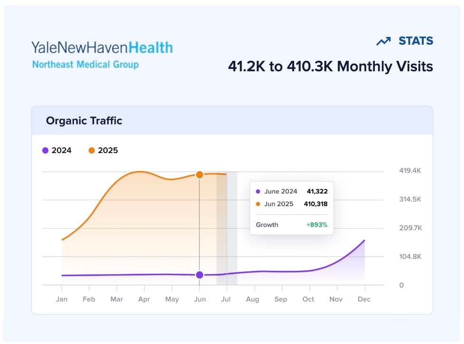The height and width of the screenshot is (344, 464).
Task: Select the orange 2025 legend dot
Action: (x=91, y=150)
